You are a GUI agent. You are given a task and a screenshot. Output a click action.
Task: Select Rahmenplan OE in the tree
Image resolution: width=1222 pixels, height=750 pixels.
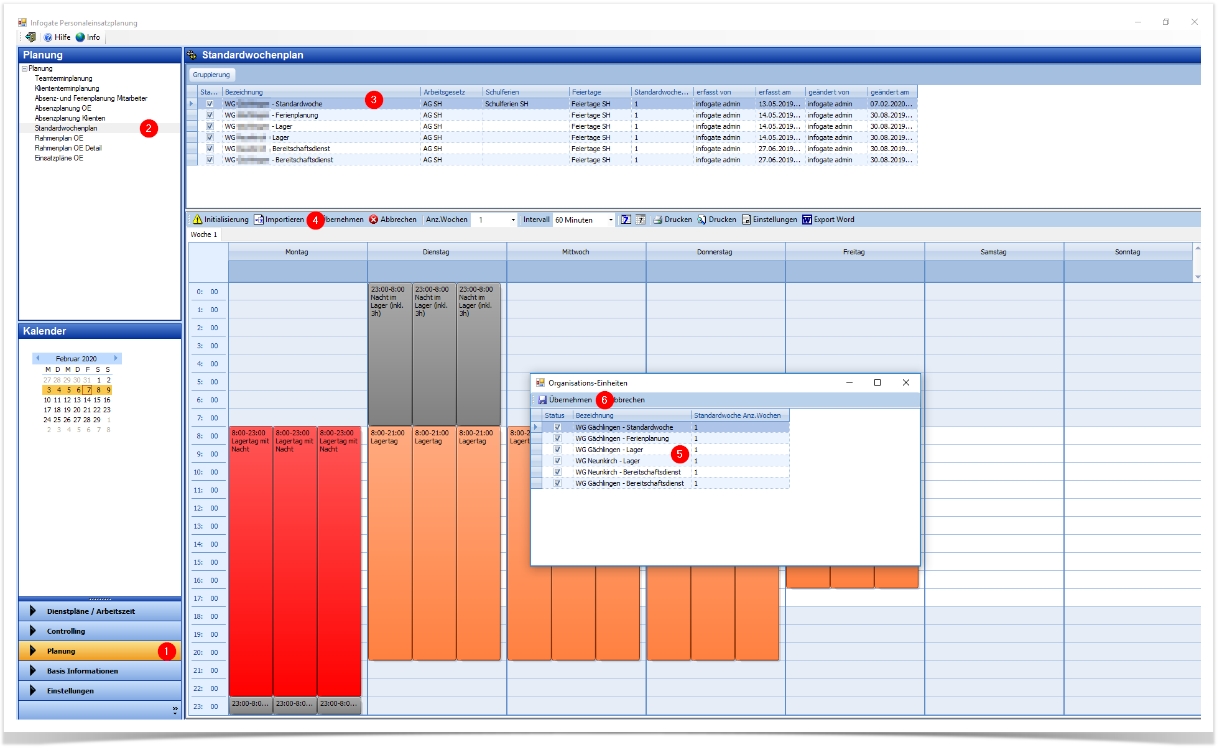(x=58, y=138)
